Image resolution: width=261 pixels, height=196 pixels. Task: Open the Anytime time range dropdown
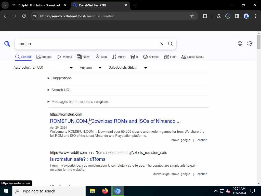pyautogui.click(x=91, y=67)
